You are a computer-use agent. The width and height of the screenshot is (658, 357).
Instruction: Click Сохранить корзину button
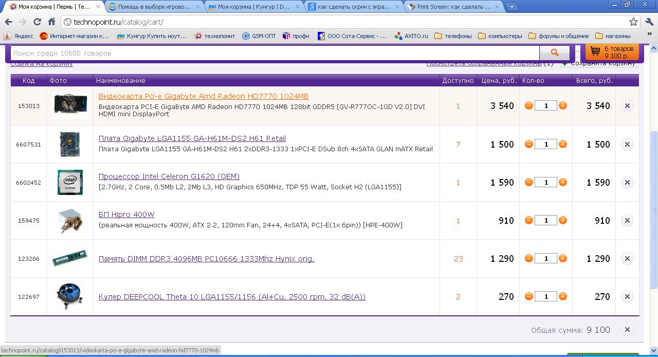point(599,64)
